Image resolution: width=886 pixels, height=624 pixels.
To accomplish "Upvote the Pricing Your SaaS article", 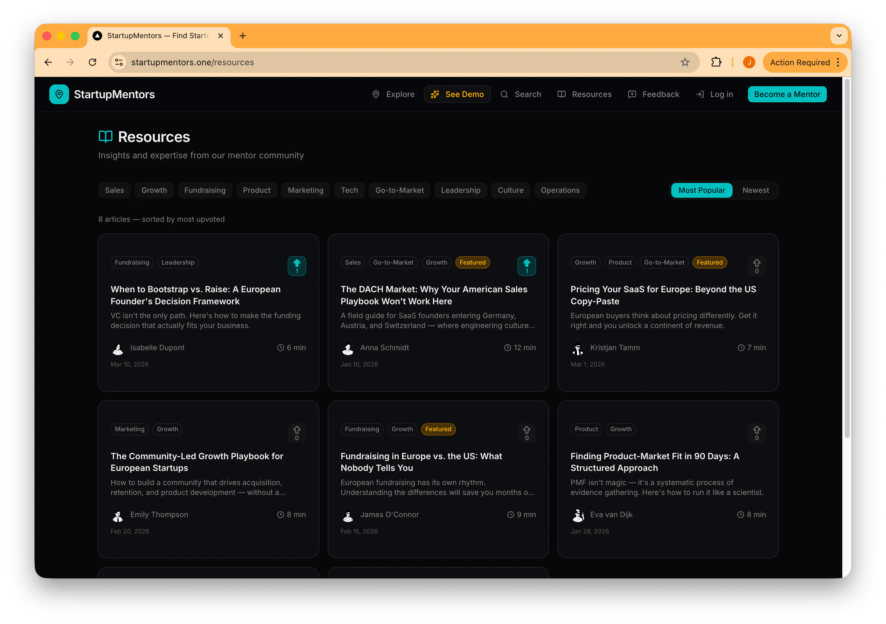I will pyautogui.click(x=757, y=266).
